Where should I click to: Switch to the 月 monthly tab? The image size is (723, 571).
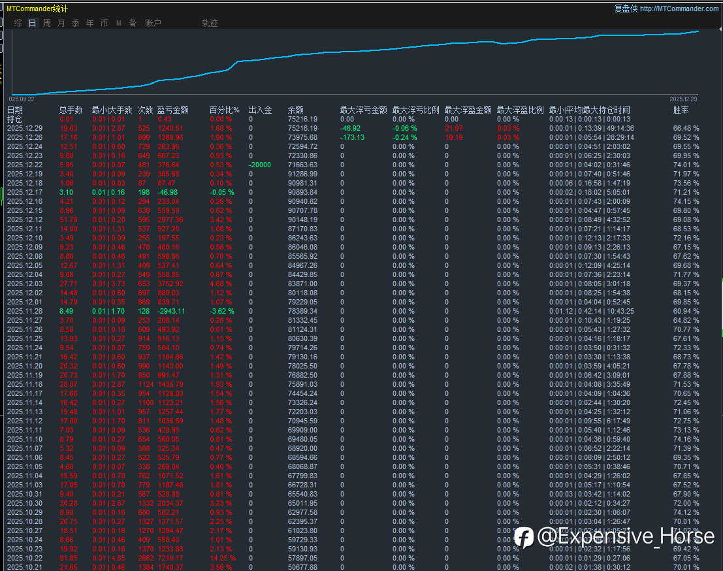click(x=61, y=23)
